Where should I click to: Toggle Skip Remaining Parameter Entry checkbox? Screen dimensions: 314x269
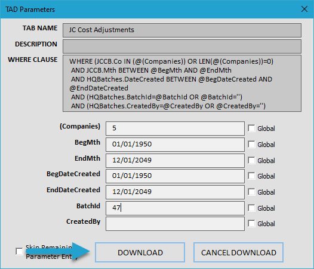pos(19,251)
